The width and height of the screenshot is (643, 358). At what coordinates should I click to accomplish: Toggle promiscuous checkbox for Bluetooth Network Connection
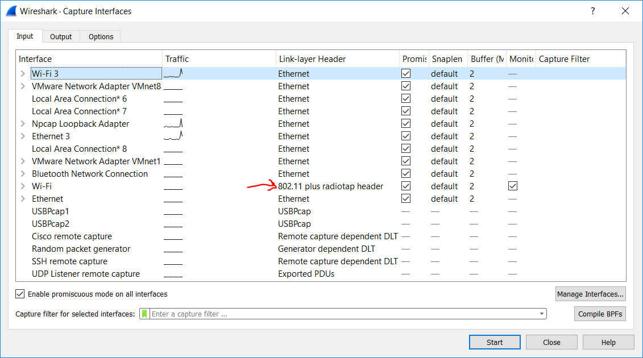(406, 174)
